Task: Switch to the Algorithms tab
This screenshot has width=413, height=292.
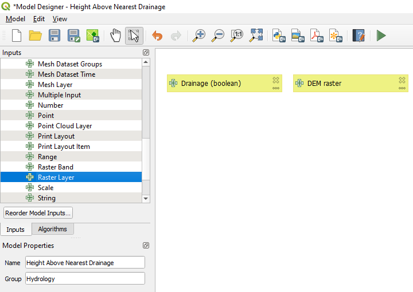Action: point(52,229)
